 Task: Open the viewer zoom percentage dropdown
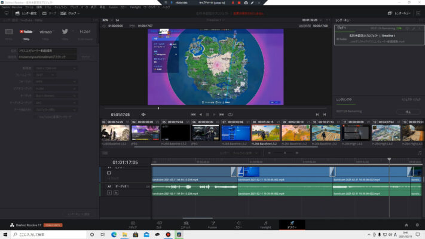pos(107,20)
